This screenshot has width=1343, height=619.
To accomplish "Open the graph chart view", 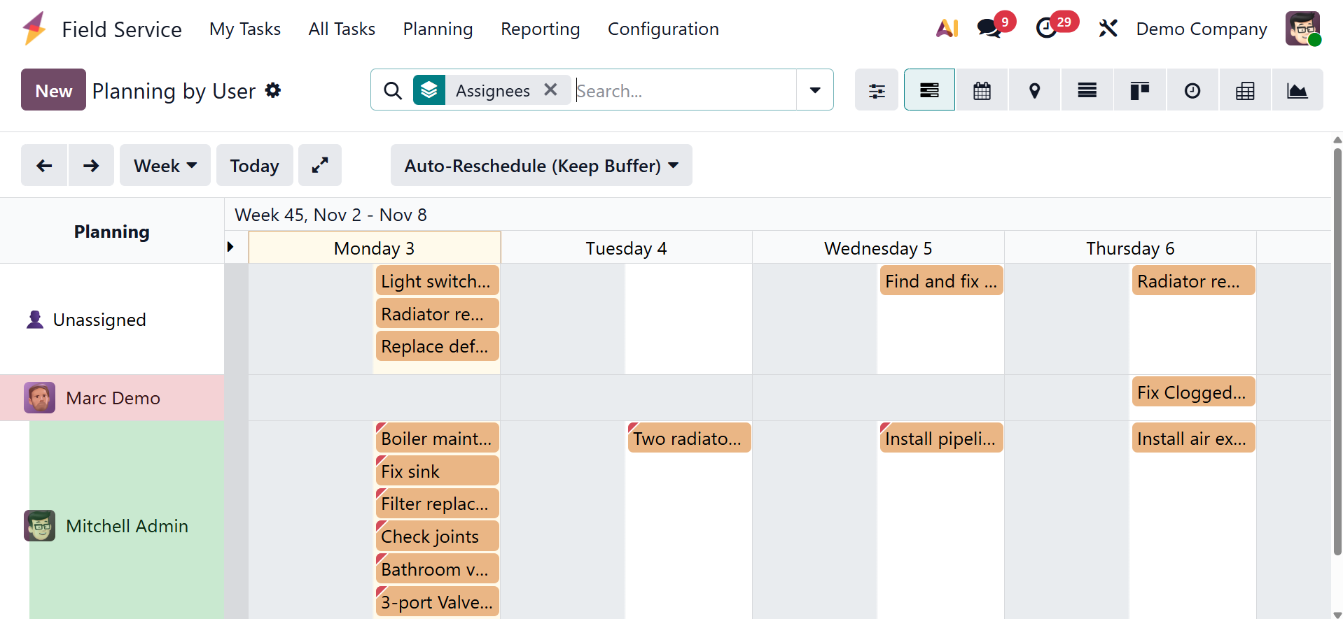I will pyautogui.click(x=1297, y=90).
